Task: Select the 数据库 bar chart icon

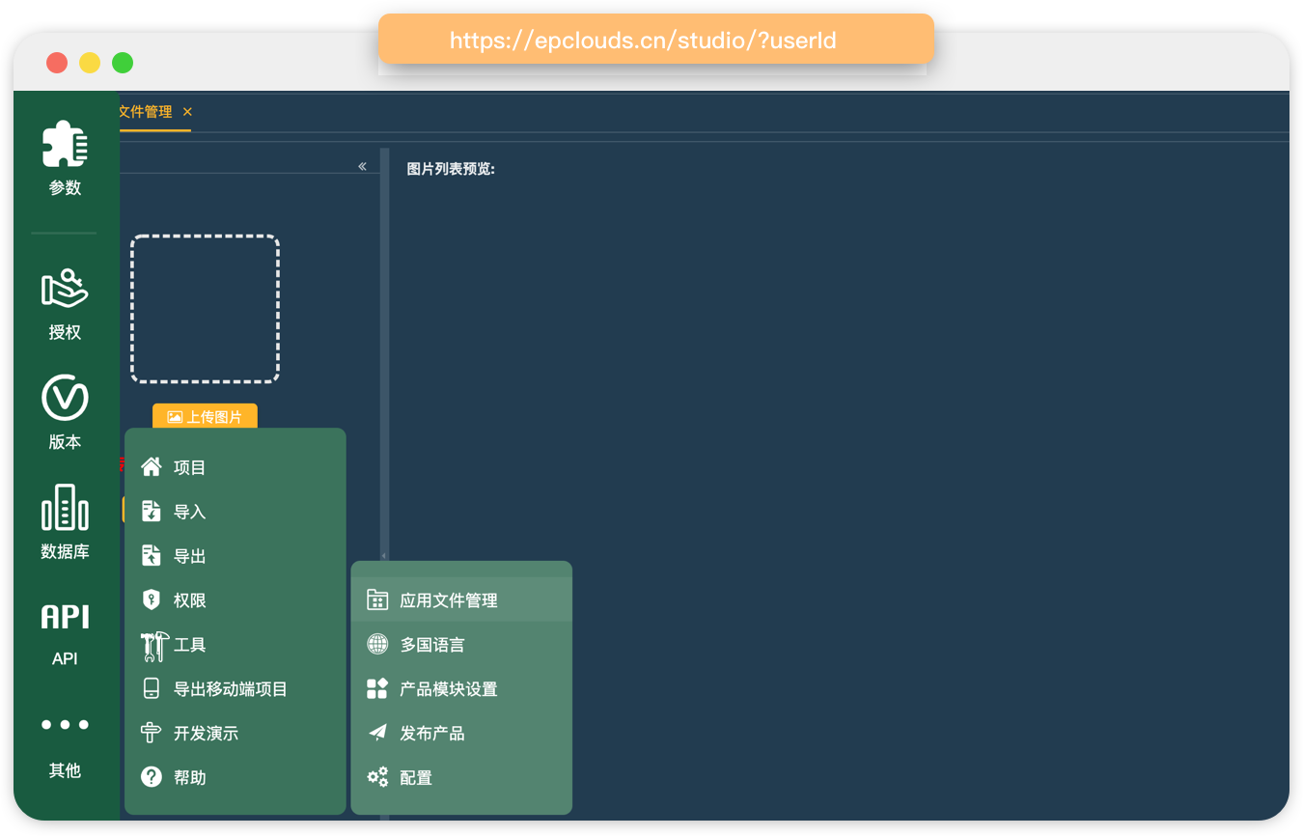Action: 65,508
